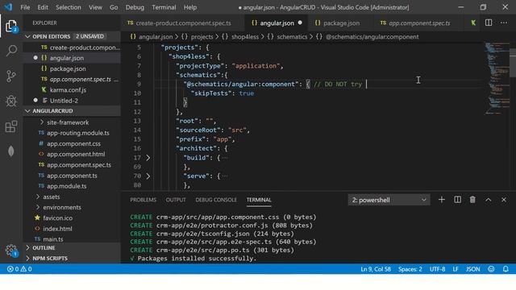Create a new terminal with plus icon
The height and width of the screenshot is (290, 516).
442,200
